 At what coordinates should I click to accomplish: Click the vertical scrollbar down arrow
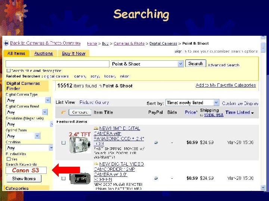tap(263, 188)
